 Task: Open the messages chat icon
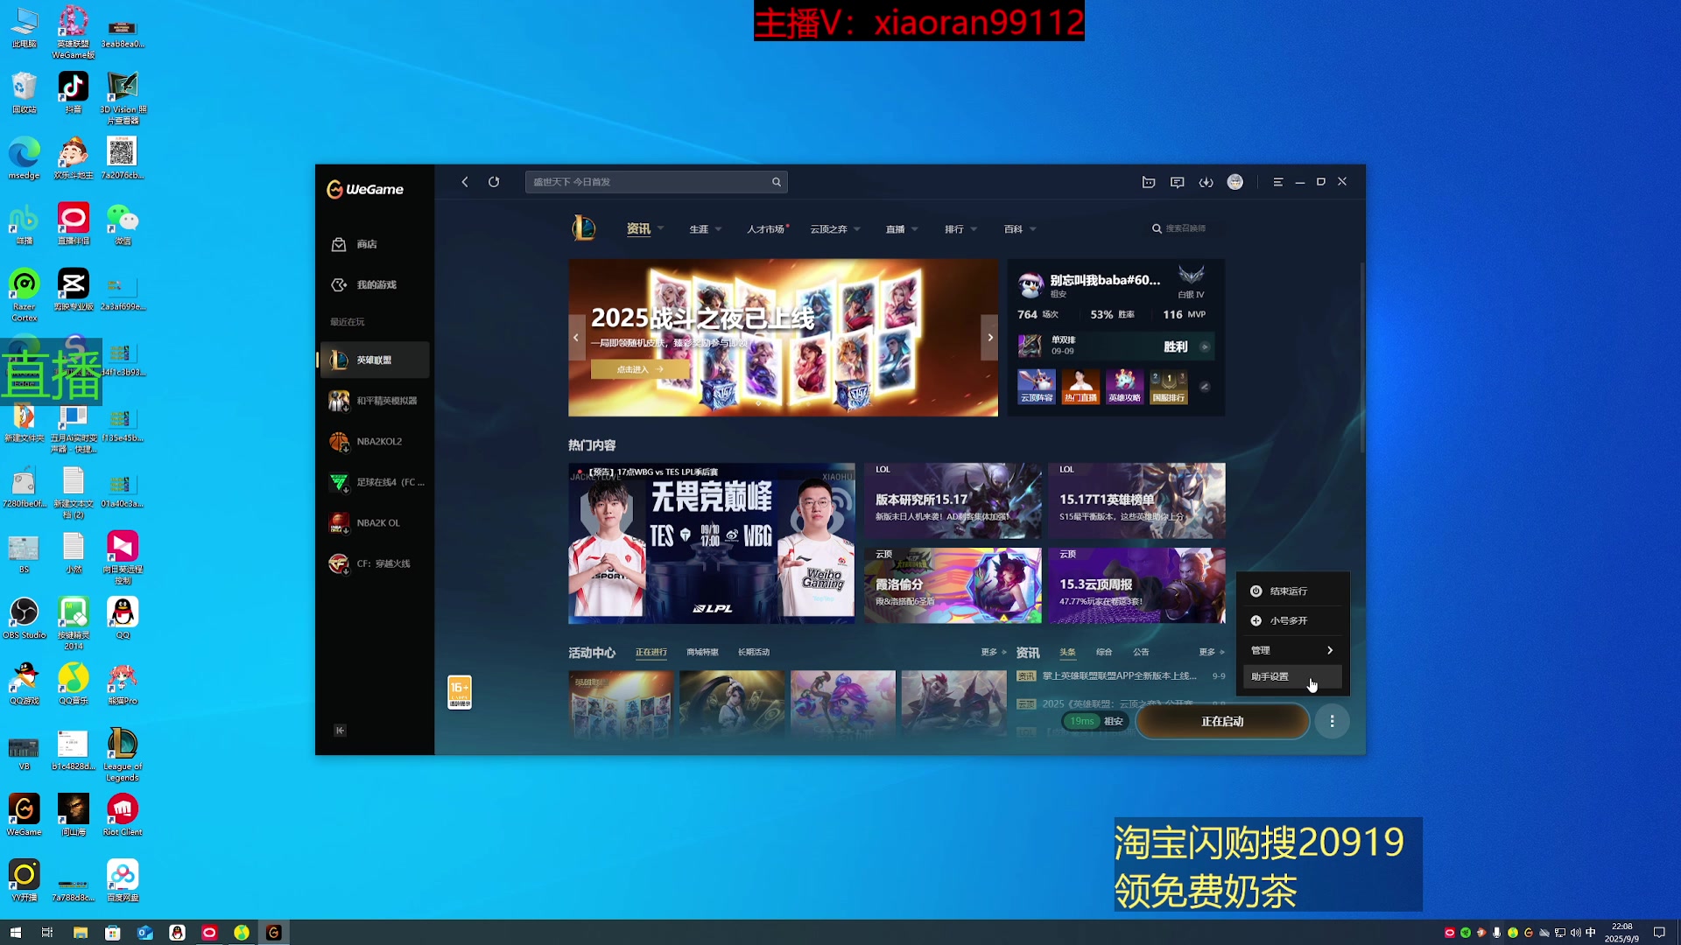(x=1178, y=182)
